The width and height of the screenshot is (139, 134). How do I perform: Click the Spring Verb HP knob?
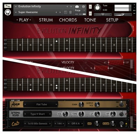tap(113, 114)
